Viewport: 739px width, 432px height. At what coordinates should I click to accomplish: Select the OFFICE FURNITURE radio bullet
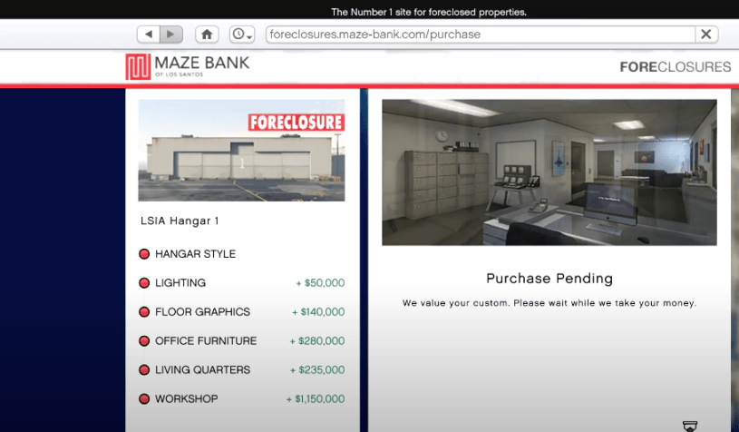pyautogui.click(x=144, y=341)
